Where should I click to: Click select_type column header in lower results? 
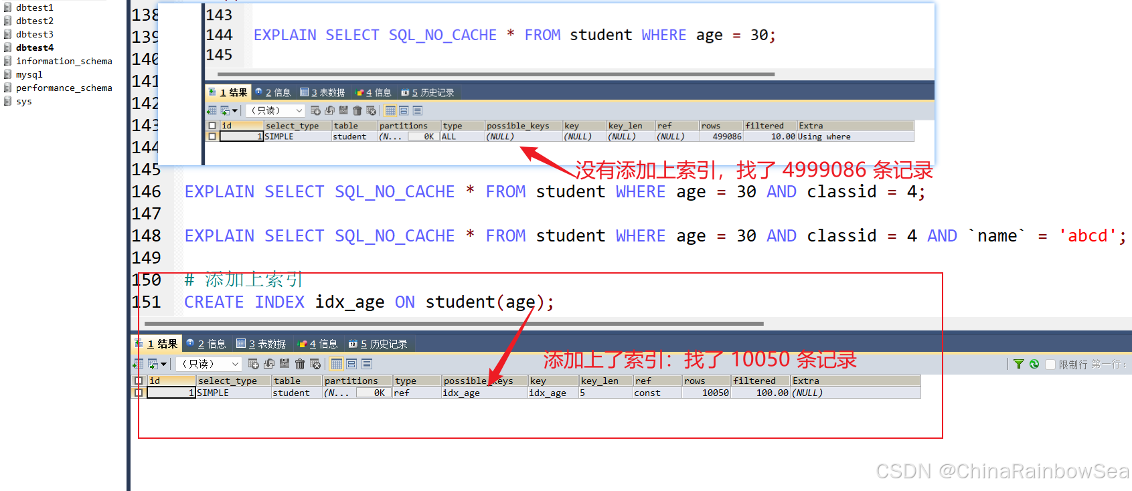pos(234,381)
